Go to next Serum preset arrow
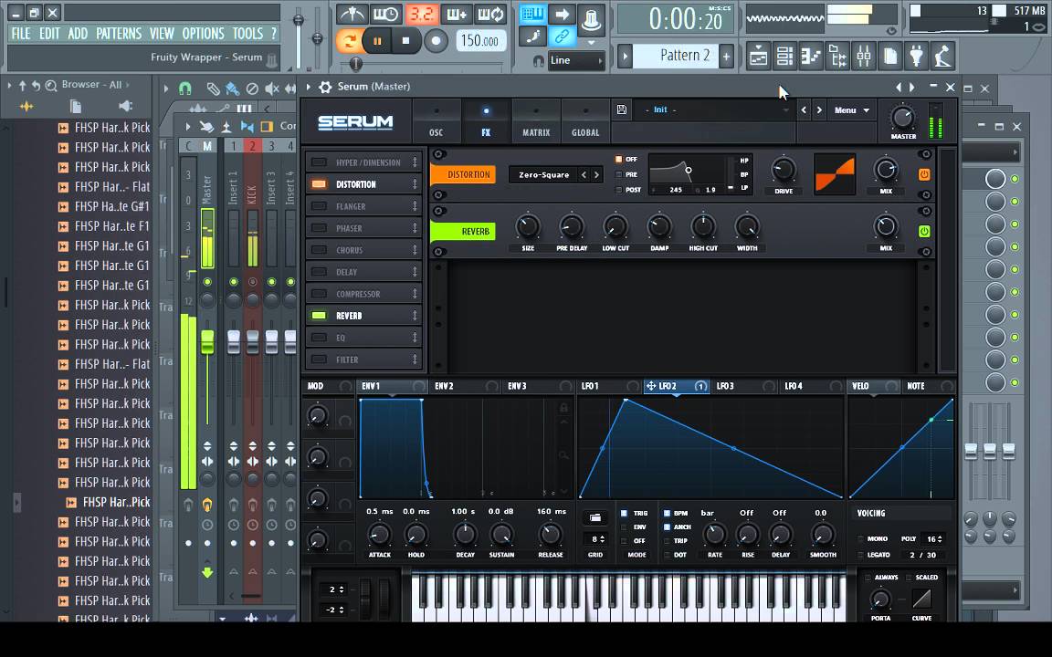 click(x=819, y=109)
